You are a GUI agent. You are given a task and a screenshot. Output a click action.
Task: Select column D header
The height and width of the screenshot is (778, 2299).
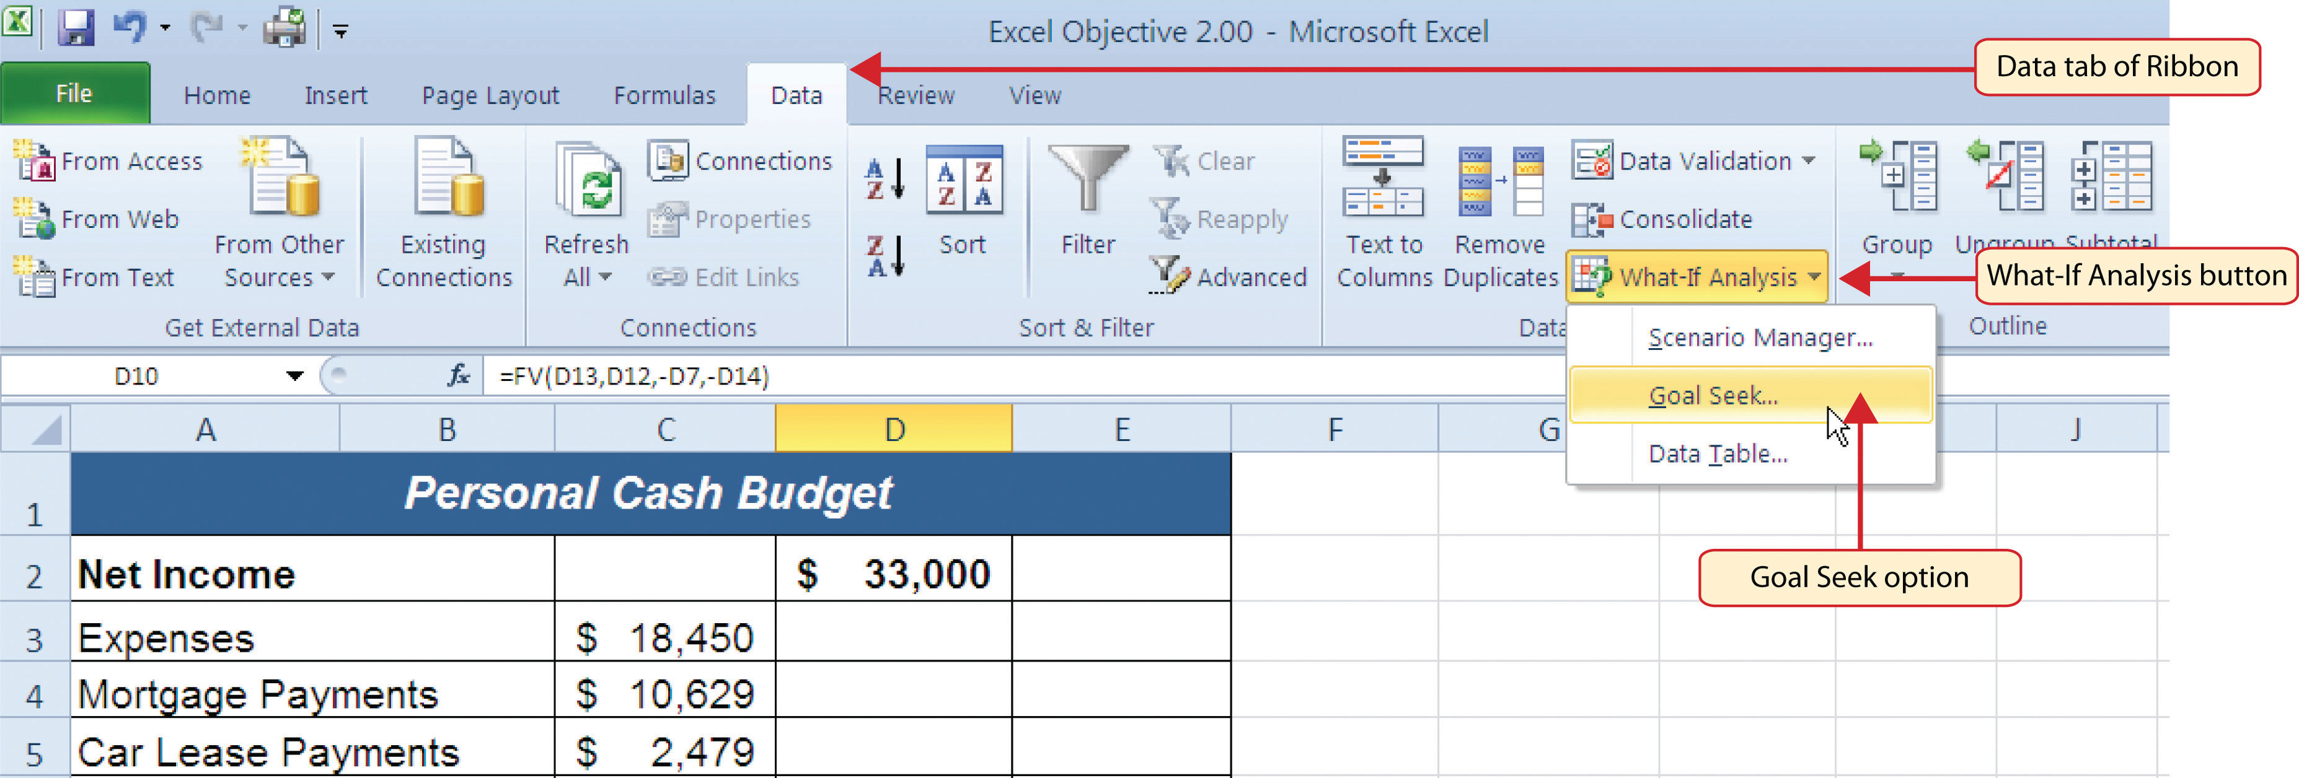point(894,429)
